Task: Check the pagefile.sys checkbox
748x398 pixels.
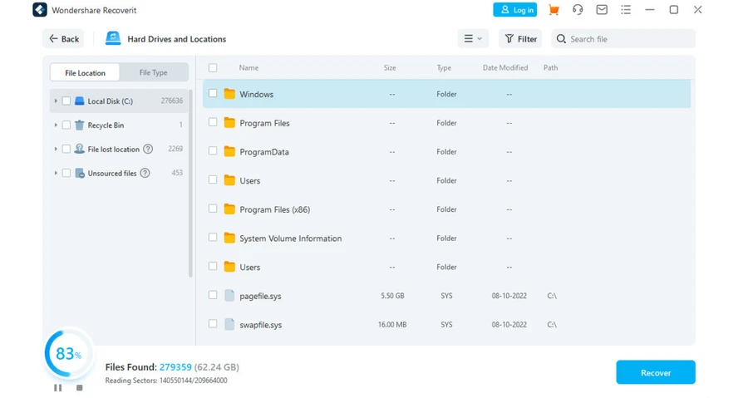Action: coord(213,295)
